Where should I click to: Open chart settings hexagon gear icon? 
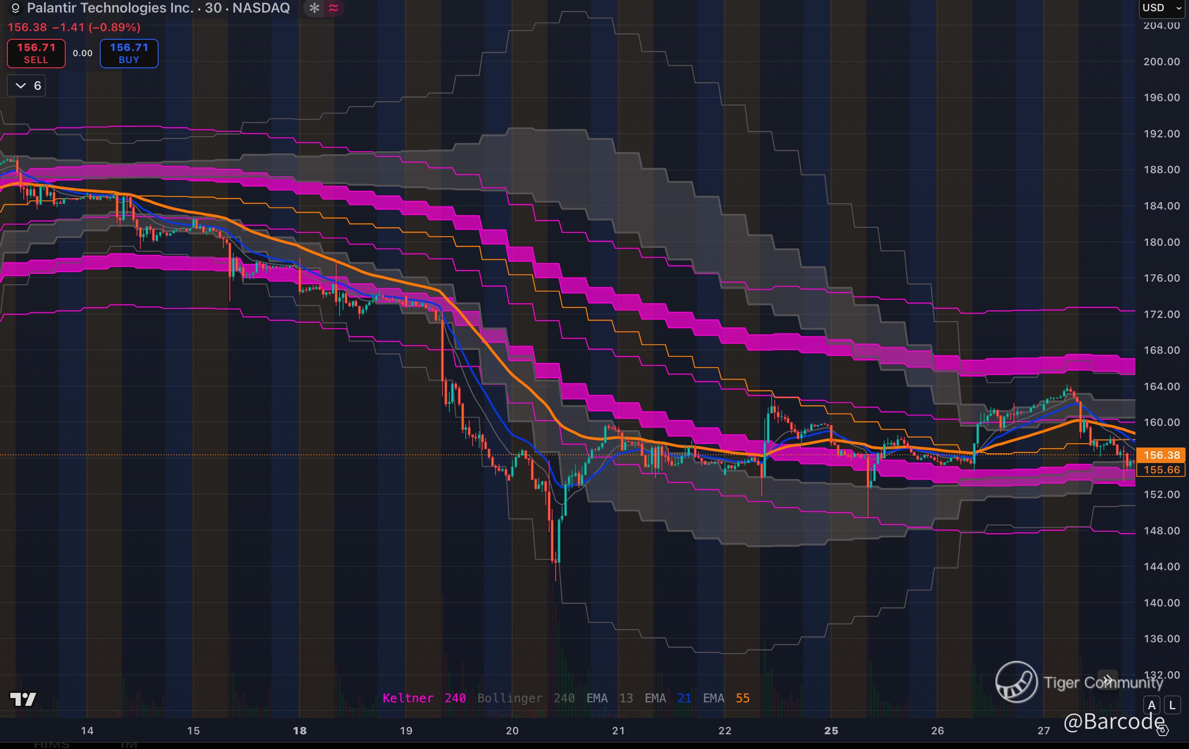click(1163, 730)
